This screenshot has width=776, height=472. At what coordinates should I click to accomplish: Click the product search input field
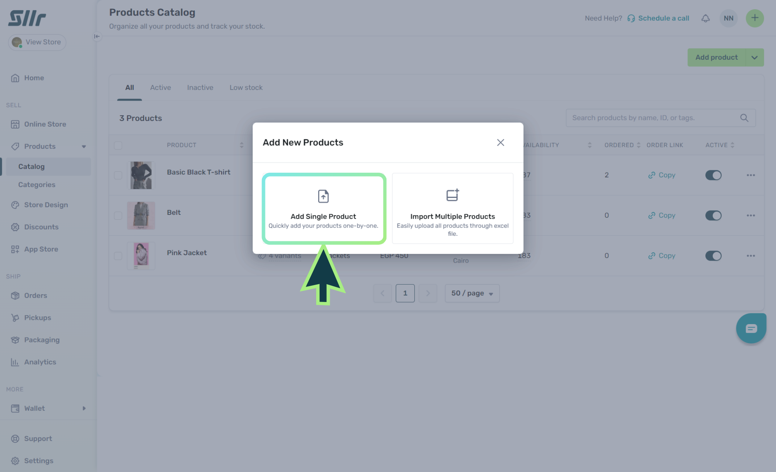652,118
